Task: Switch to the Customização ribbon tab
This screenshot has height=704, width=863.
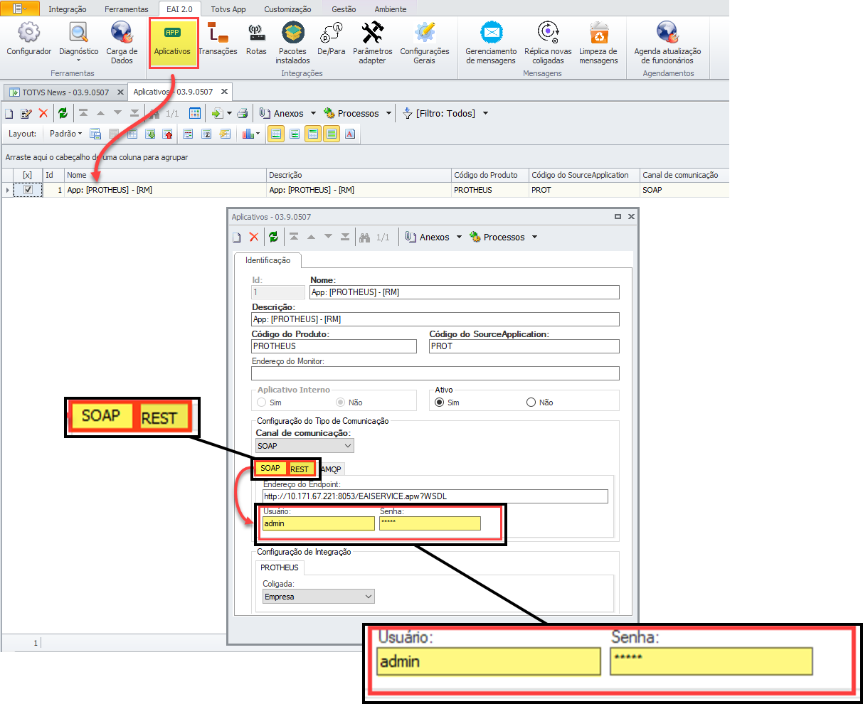Action: [x=287, y=9]
